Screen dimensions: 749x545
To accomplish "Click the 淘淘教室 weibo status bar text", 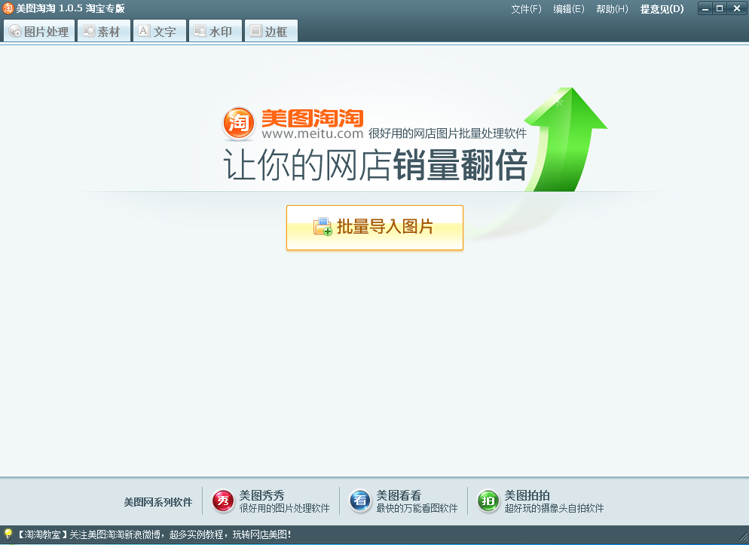I will click(x=153, y=534).
